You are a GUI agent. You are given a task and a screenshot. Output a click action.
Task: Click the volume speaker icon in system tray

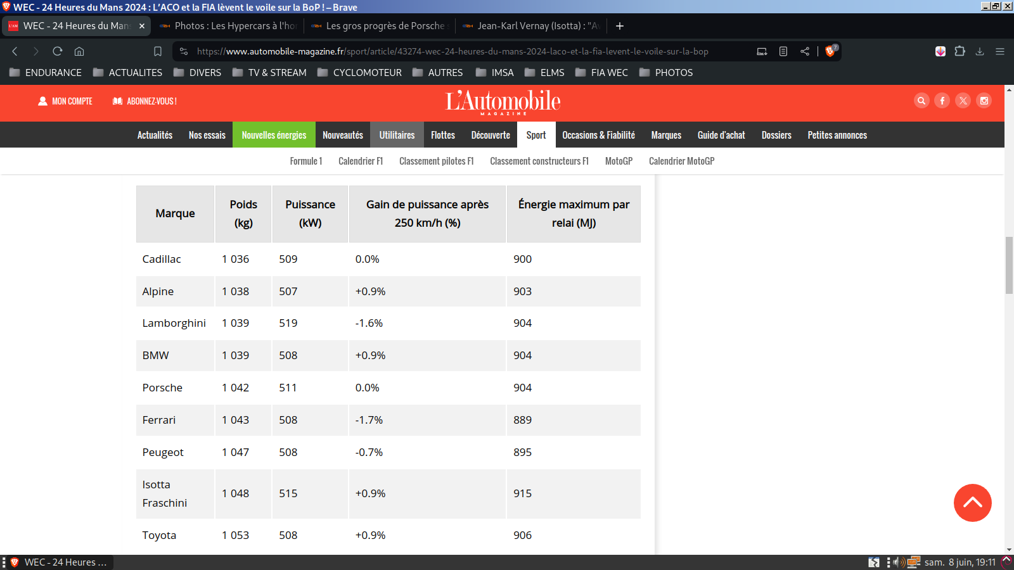click(x=899, y=562)
